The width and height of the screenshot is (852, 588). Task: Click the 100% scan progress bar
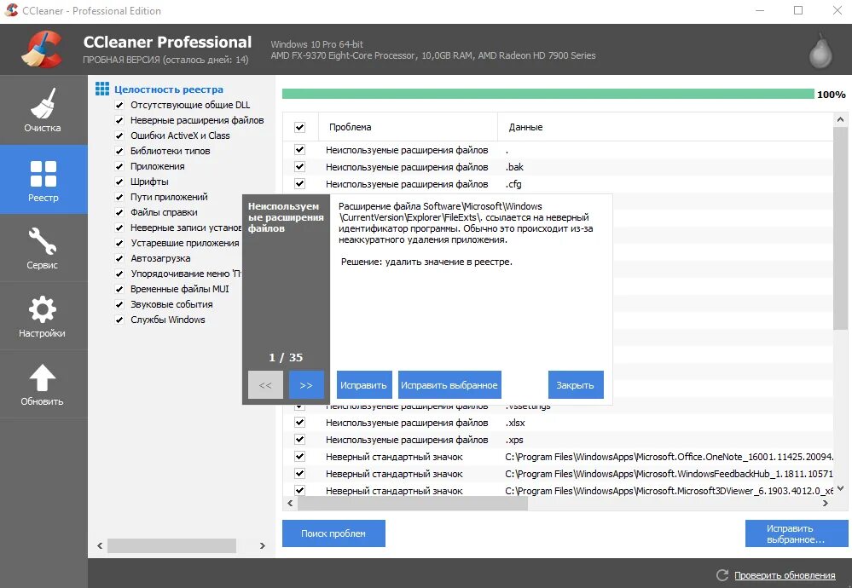pyautogui.click(x=548, y=94)
